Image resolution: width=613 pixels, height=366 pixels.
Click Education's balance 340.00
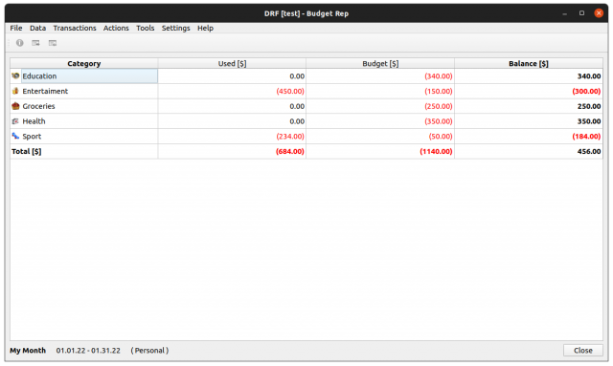coord(589,76)
